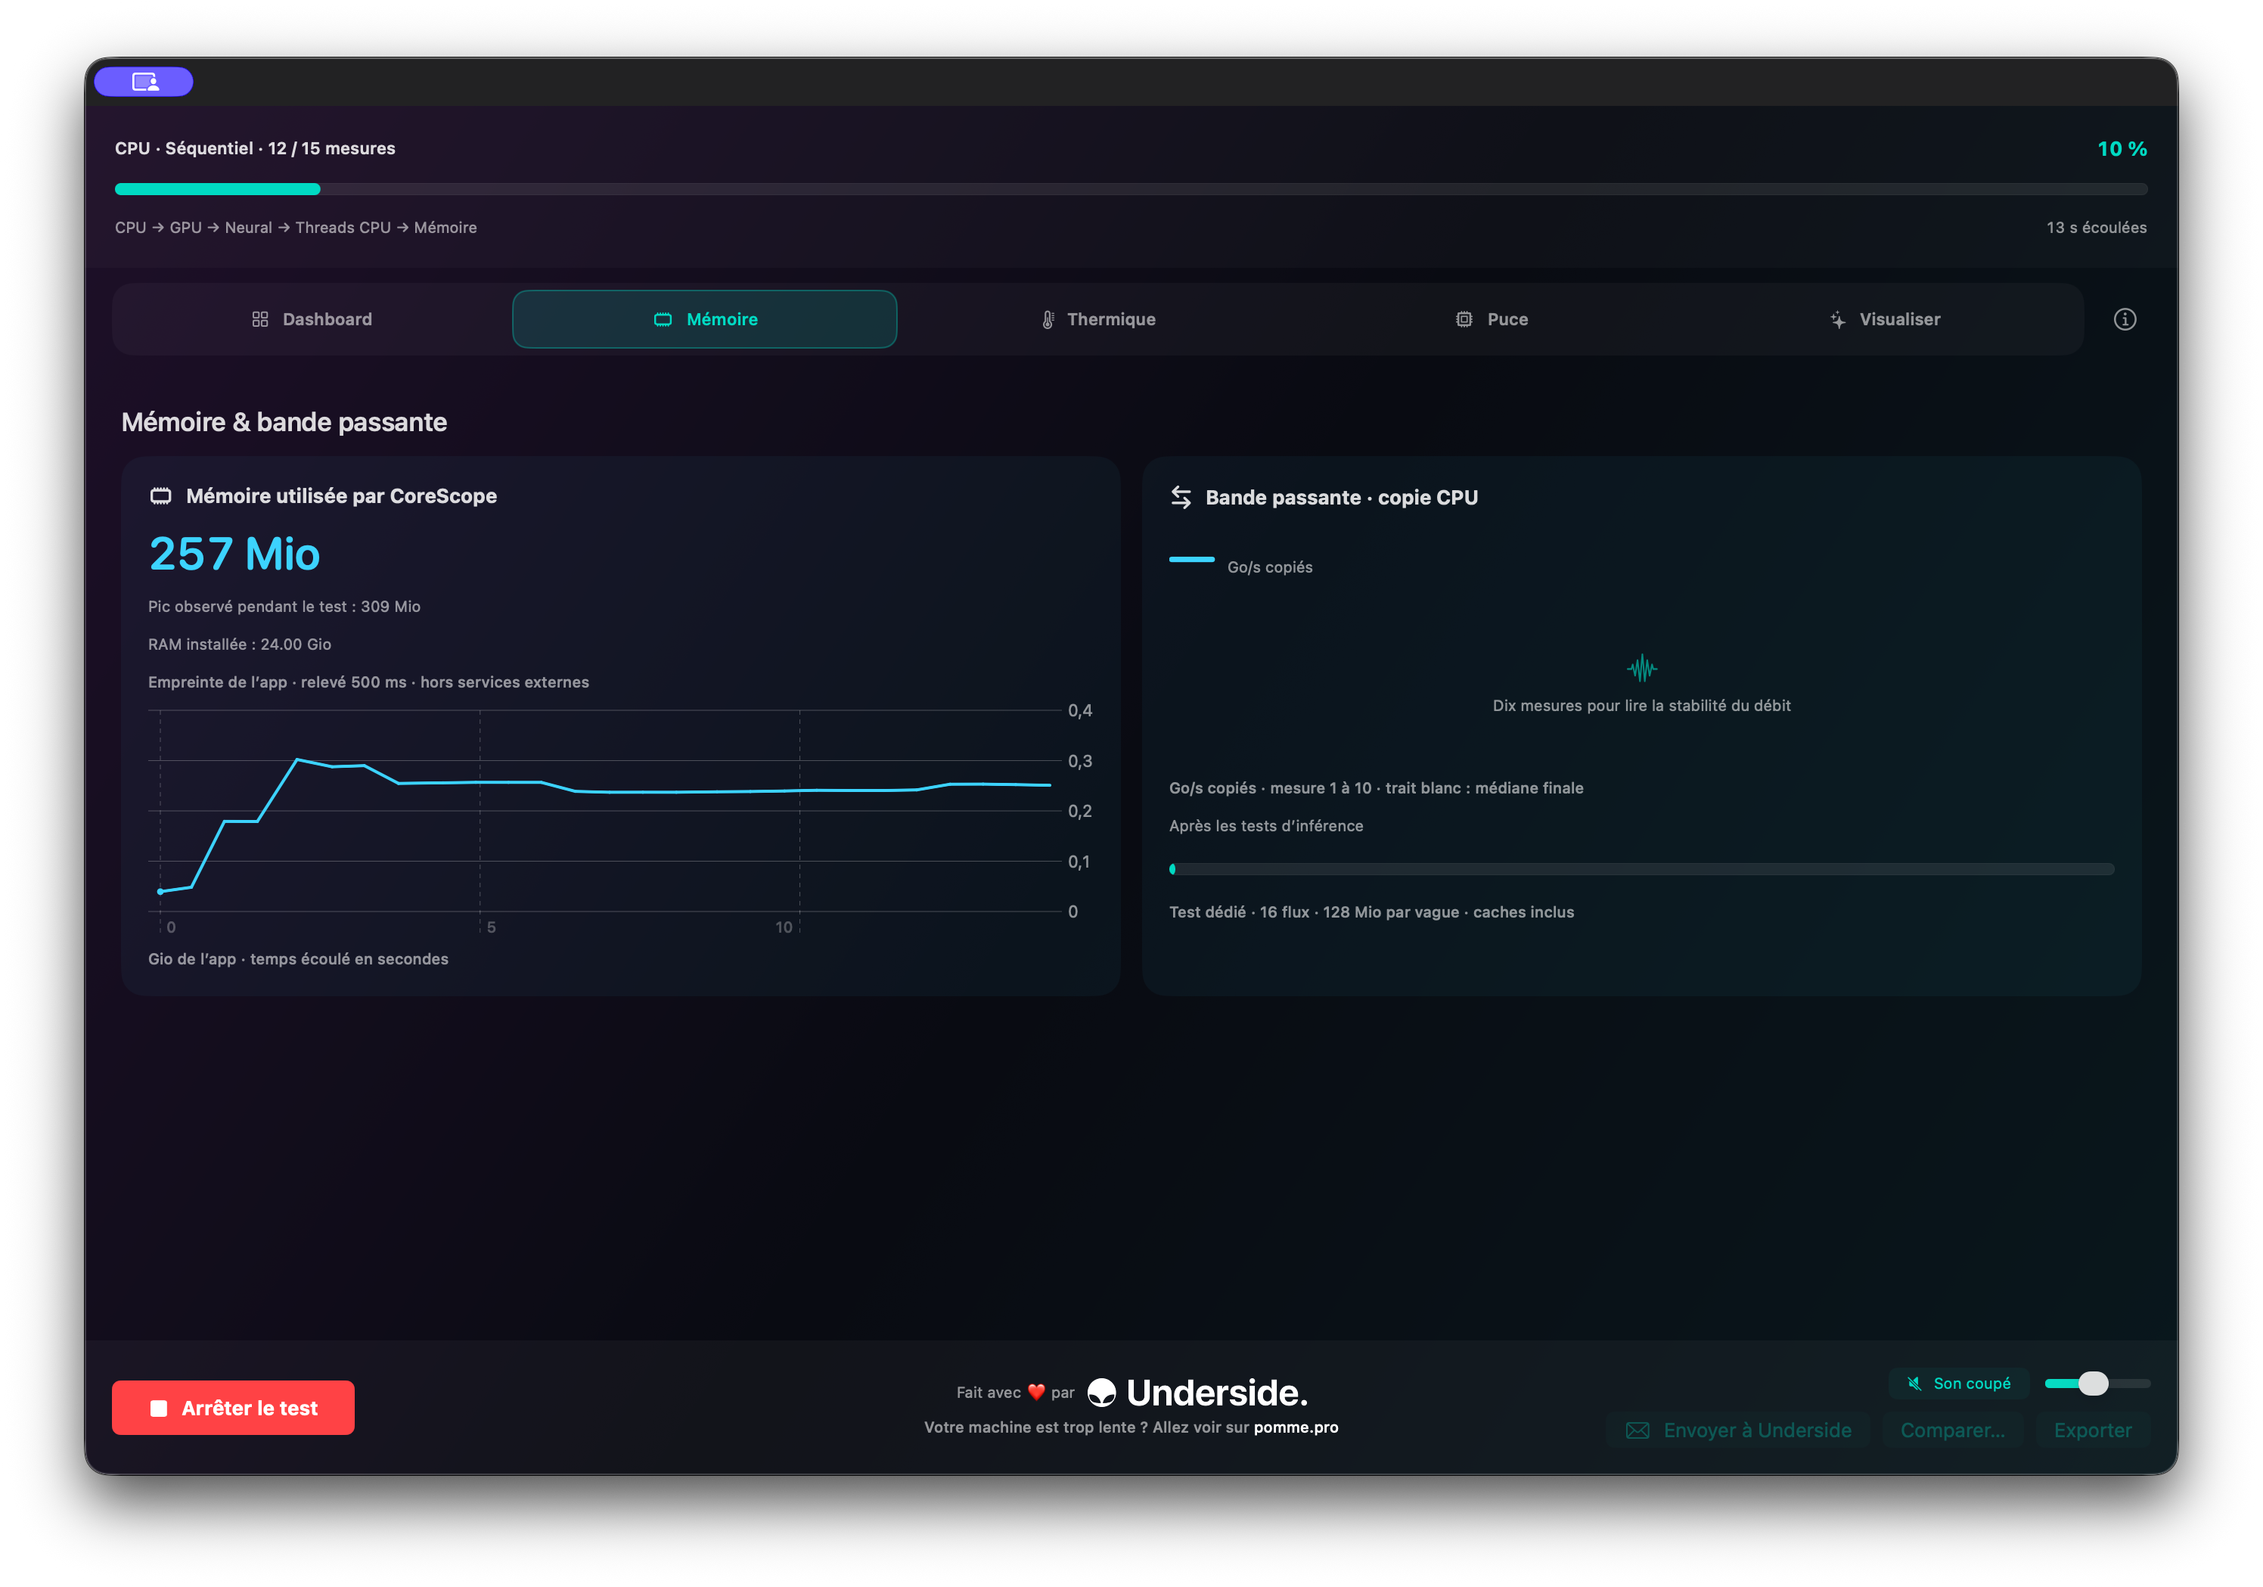
Task: Open the info circle icon
Action: [x=2124, y=319]
